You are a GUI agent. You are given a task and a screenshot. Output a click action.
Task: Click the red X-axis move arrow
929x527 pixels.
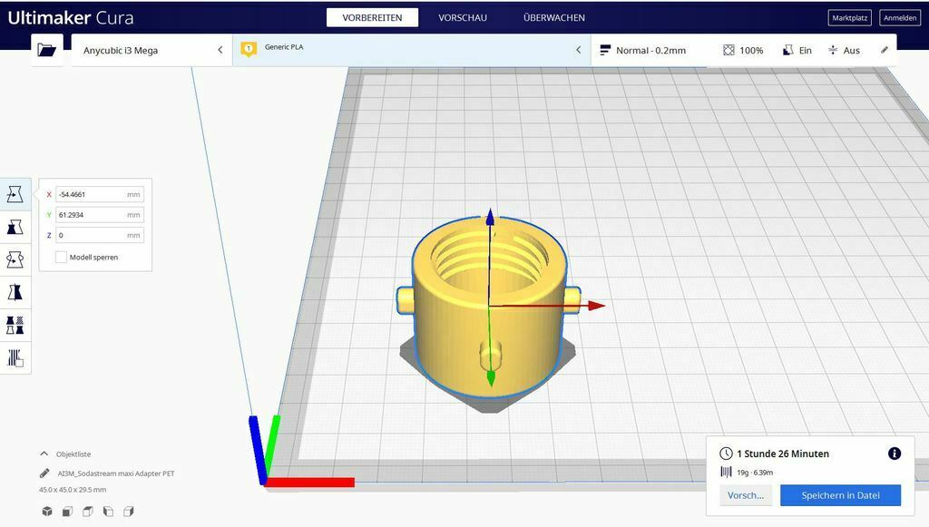595,307
